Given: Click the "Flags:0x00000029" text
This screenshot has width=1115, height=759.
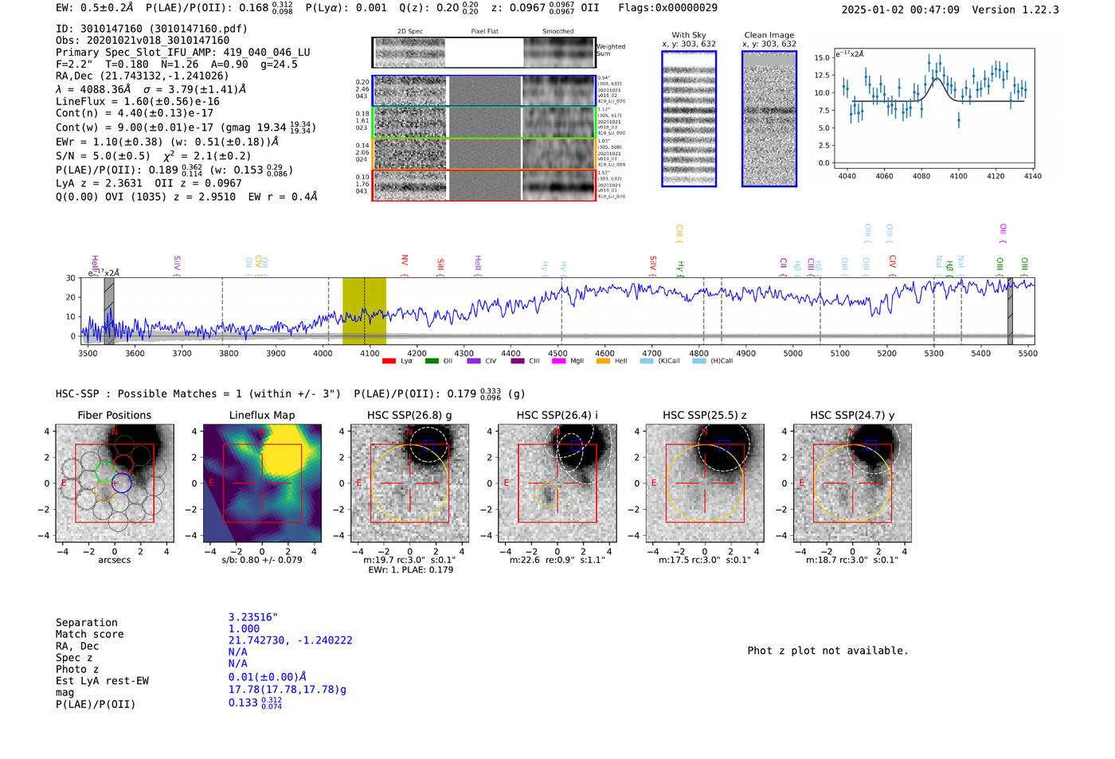Looking at the screenshot, I should pyautogui.click(x=667, y=8).
